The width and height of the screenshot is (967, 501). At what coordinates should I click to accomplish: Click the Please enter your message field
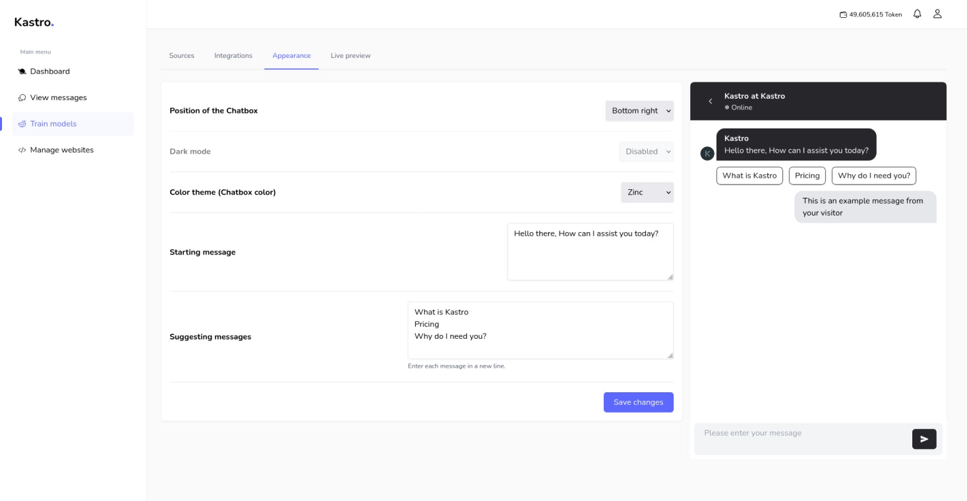point(803,439)
